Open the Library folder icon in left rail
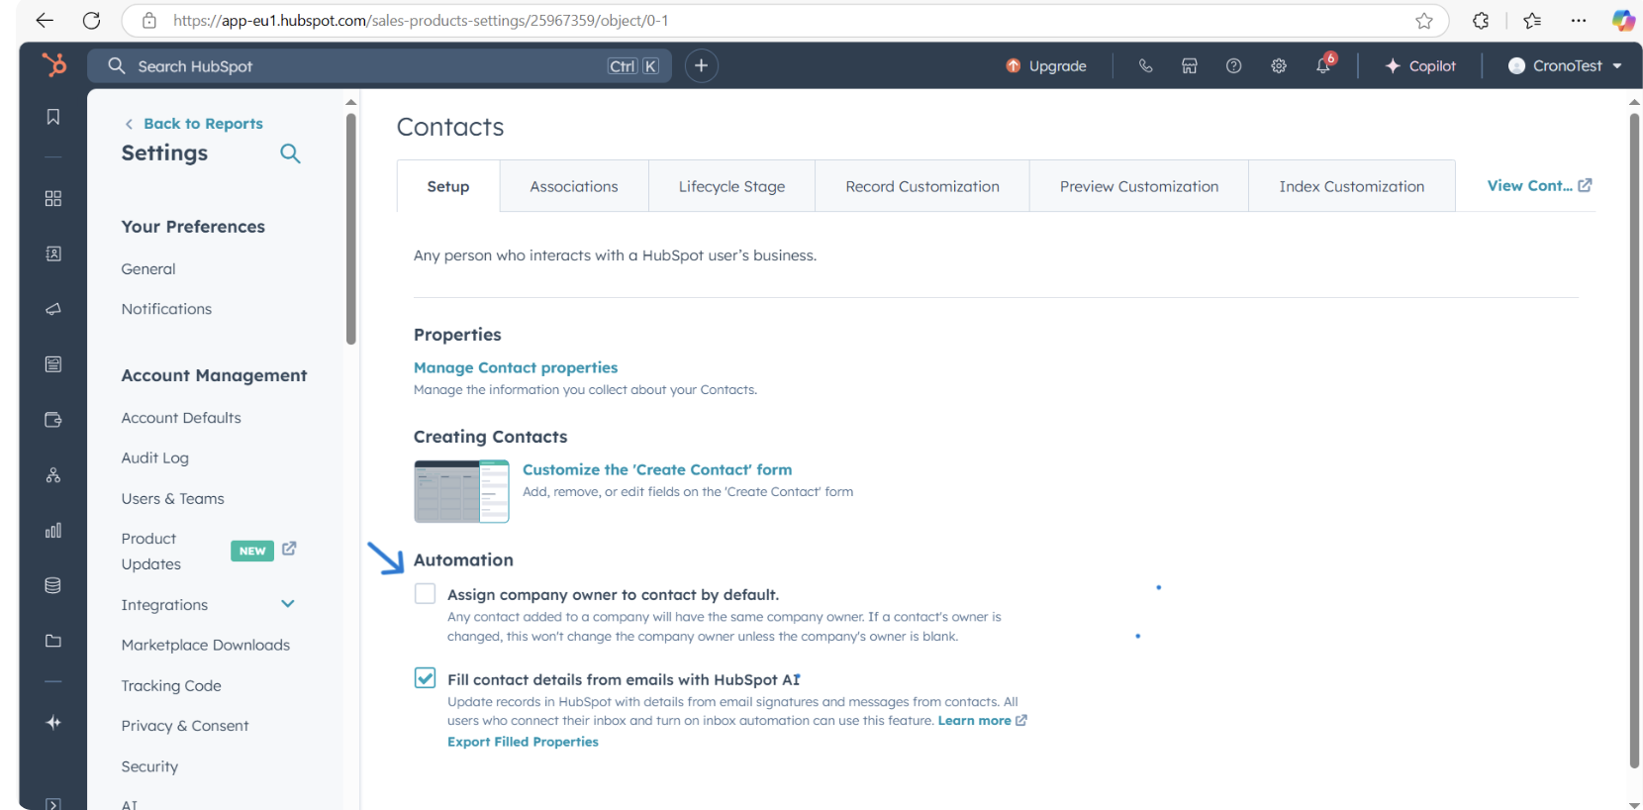Viewport: 1643px width, 810px height. pyautogui.click(x=53, y=641)
